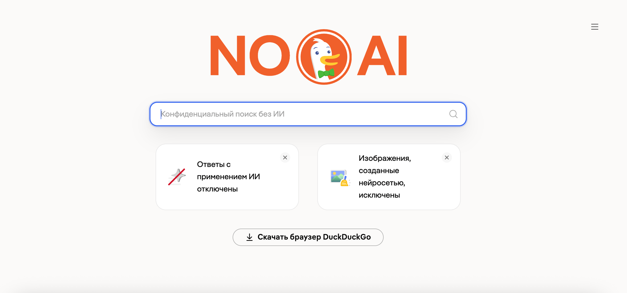
Task: Click the orange "AI" logo letters
Action: coord(382,55)
